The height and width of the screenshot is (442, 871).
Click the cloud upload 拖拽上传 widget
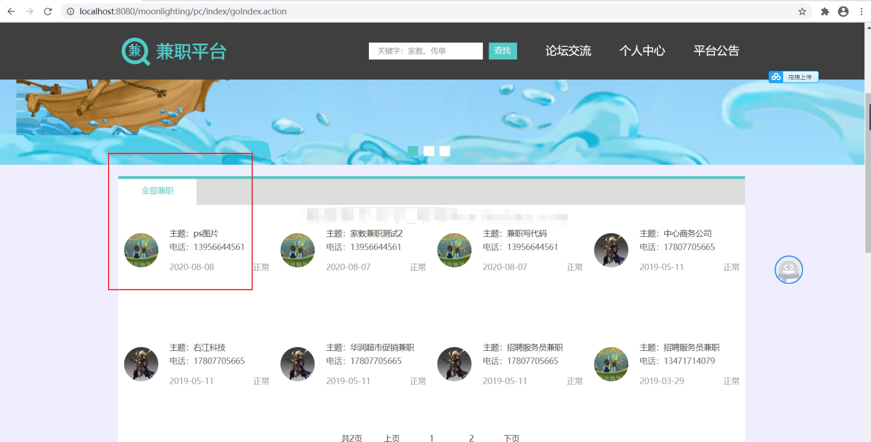[793, 77]
